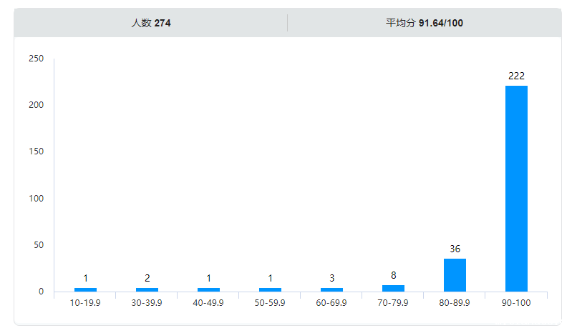Click the 3 label above 60-69.9 bar
577x333 pixels.
click(x=331, y=278)
